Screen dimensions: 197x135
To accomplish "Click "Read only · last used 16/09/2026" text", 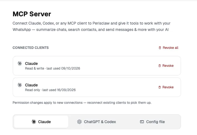I will click(50, 90).
